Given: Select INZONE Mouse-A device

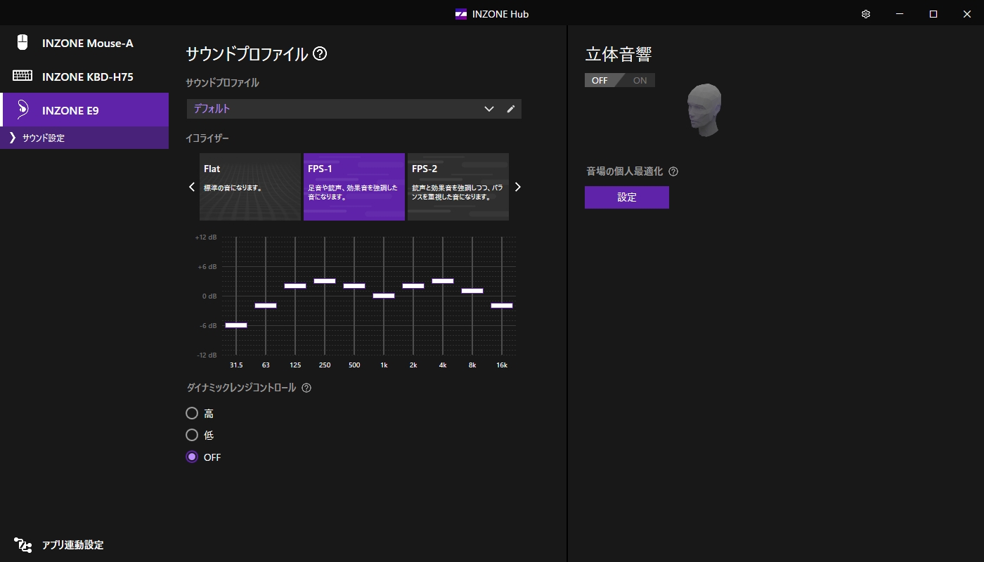Looking at the screenshot, I should (84, 42).
